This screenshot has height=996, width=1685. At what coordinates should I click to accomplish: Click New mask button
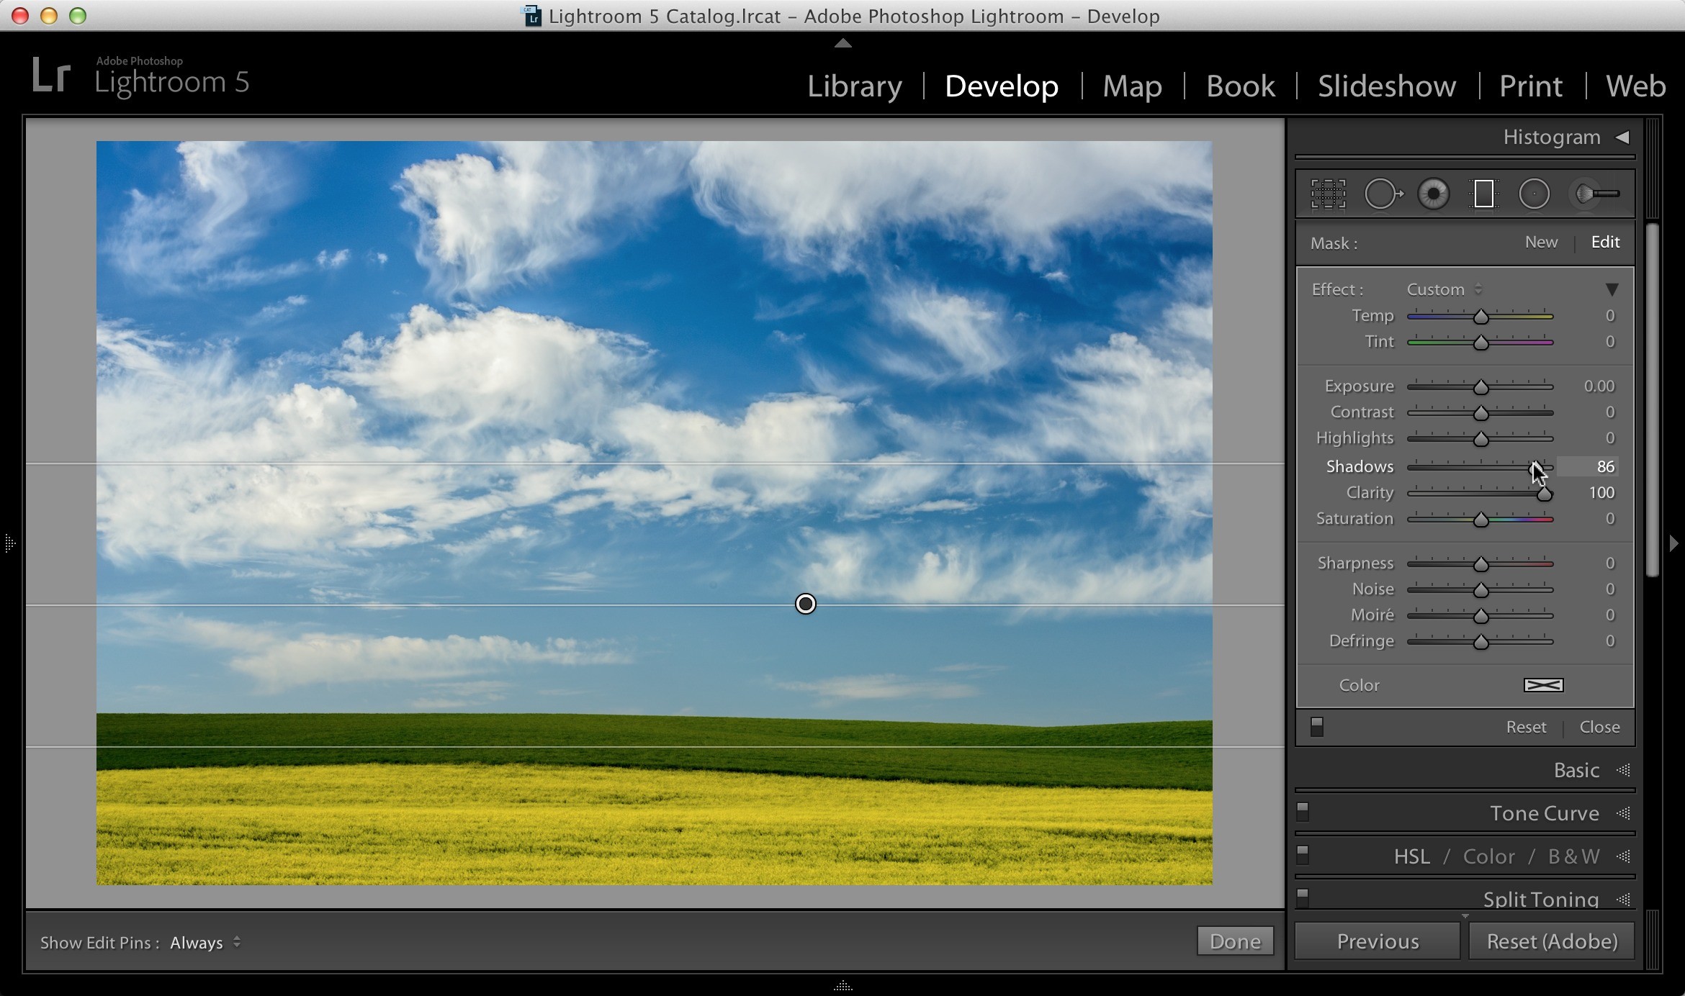[1541, 243]
